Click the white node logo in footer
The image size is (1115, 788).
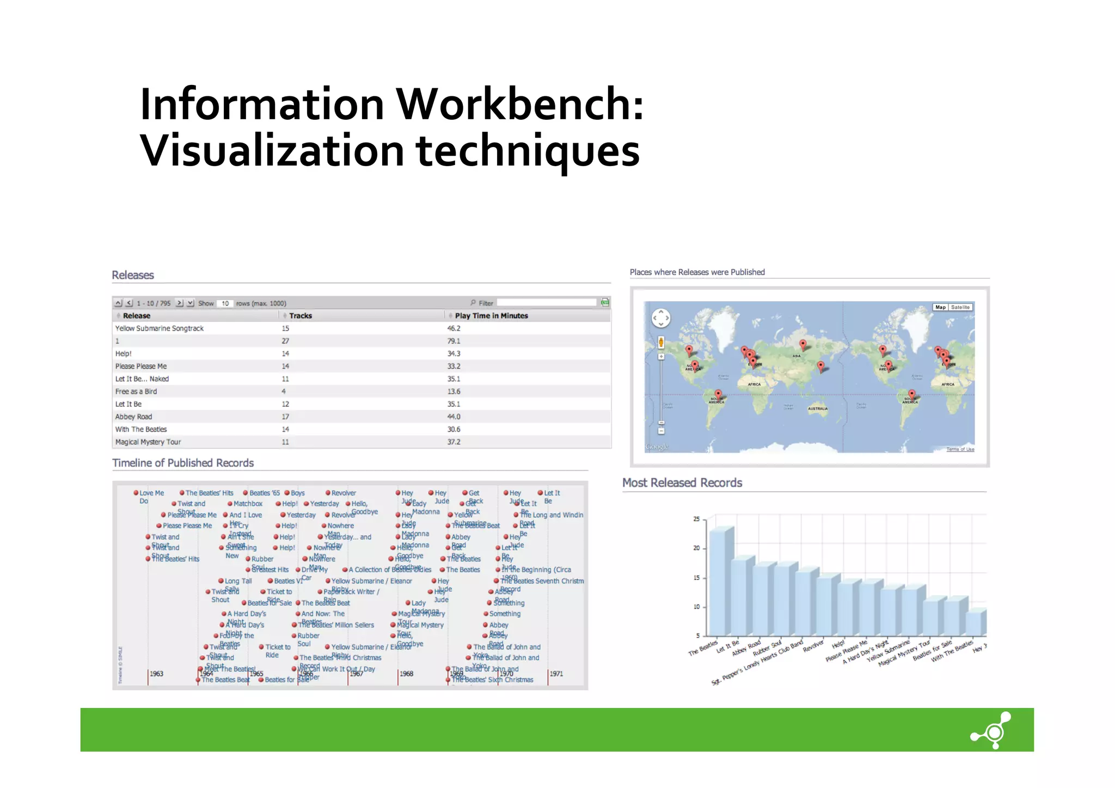point(991,730)
